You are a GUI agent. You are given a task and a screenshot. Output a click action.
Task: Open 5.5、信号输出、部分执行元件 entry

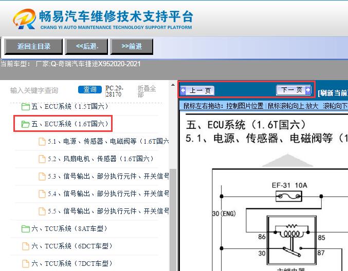(108, 211)
